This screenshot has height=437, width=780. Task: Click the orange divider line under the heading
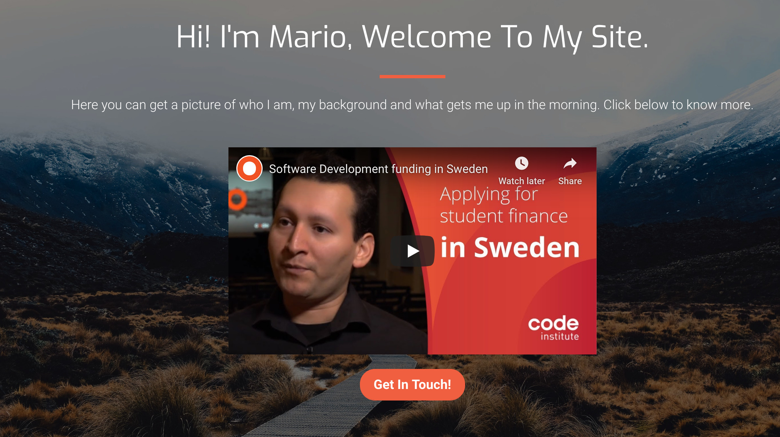tap(412, 76)
